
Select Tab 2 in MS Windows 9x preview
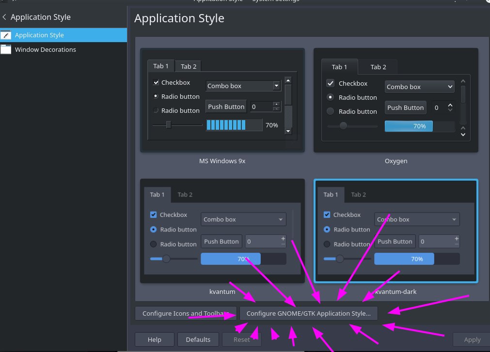pos(189,66)
